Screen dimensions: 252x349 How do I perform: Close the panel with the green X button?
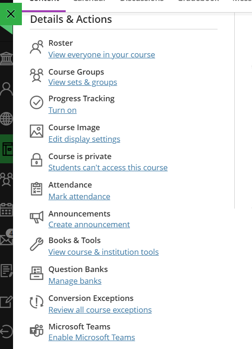tap(11, 14)
